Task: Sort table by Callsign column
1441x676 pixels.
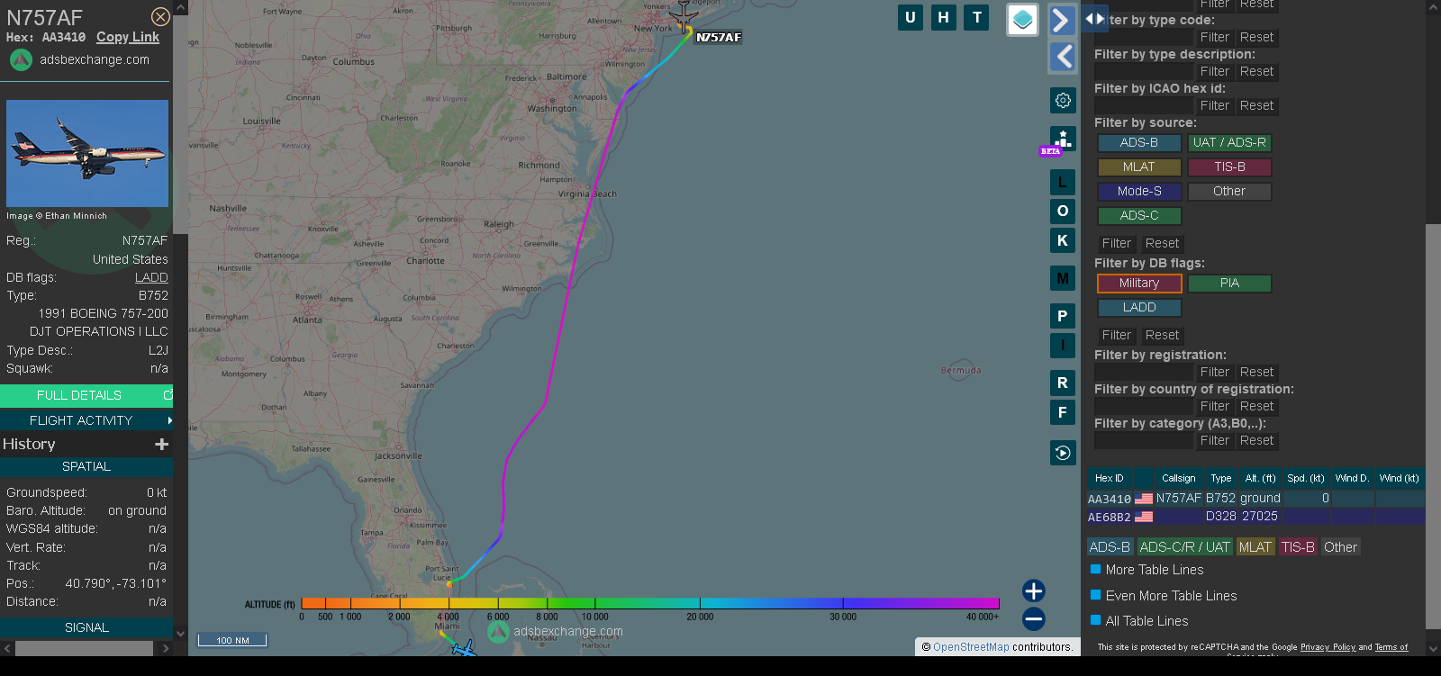Action: [1178, 478]
